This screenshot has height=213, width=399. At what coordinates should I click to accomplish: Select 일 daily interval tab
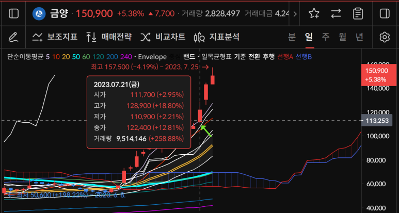click(x=309, y=37)
